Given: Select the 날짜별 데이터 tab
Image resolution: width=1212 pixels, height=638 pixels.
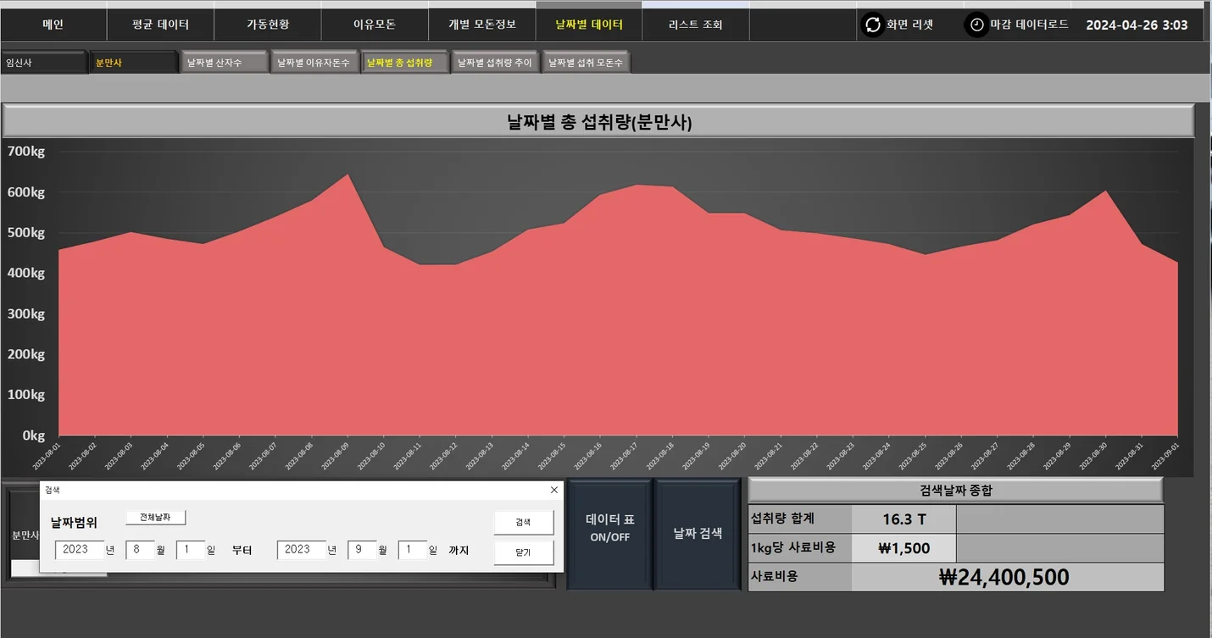Looking at the screenshot, I should pos(589,25).
